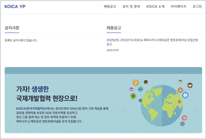206x139 pixels.
Task: Click the KOICA(한국국제협력단) highlighted text
Action: (x=31, y=108)
